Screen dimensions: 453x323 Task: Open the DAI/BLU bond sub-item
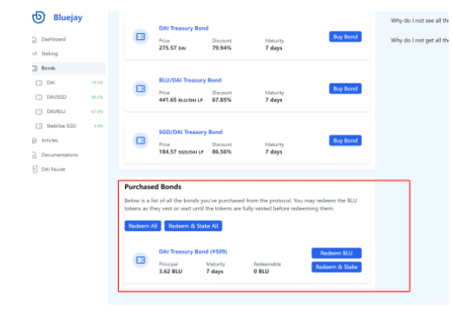56,111
